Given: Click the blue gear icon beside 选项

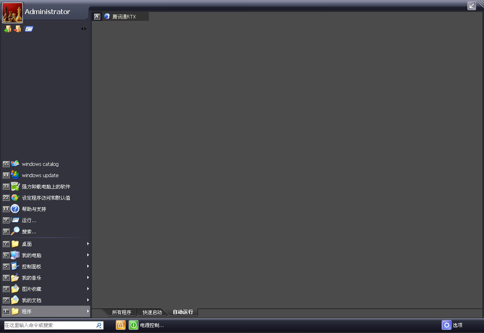Looking at the screenshot, I should (447, 325).
